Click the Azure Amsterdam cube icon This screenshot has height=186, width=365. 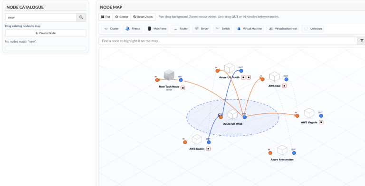(282, 150)
